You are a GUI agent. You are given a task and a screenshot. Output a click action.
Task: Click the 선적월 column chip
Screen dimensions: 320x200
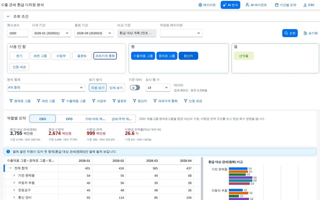click(244, 56)
